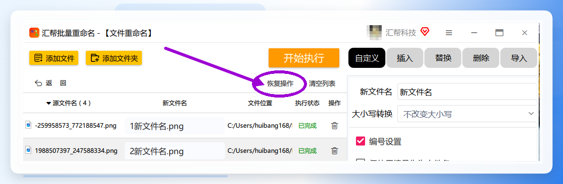Click the file path in the 1新文件名.png row
This screenshot has height=184, width=563.
coord(260,126)
